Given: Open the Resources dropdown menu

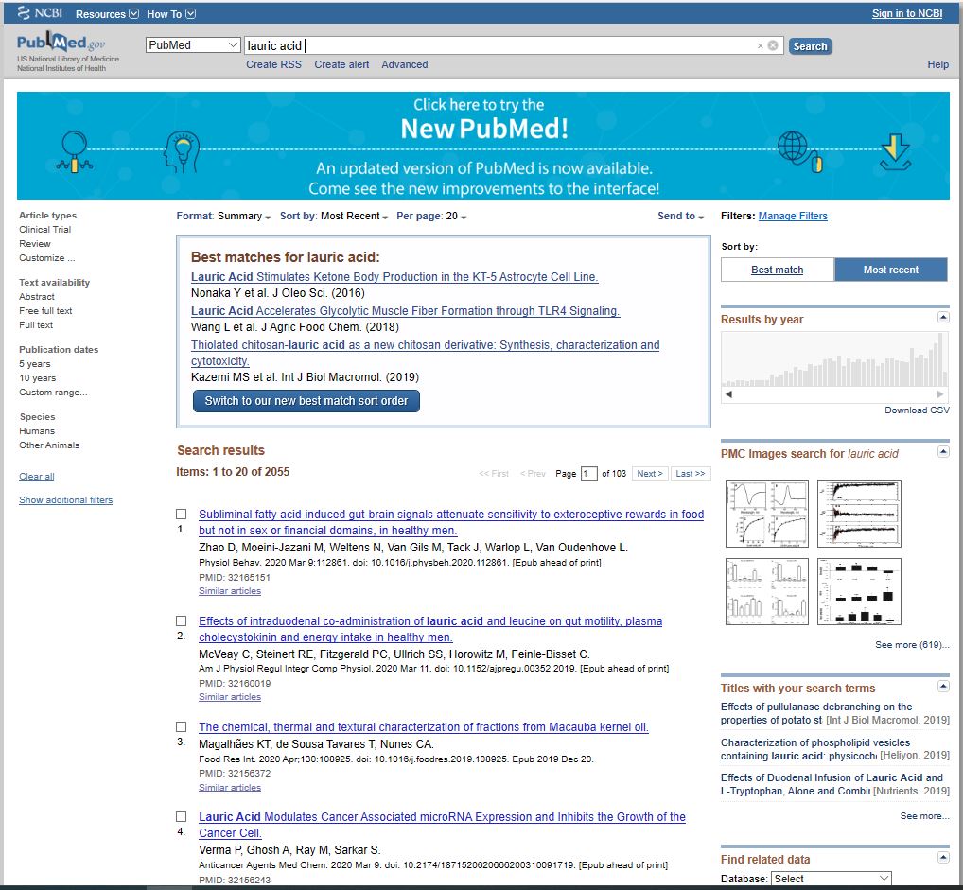Looking at the screenshot, I should [x=107, y=14].
